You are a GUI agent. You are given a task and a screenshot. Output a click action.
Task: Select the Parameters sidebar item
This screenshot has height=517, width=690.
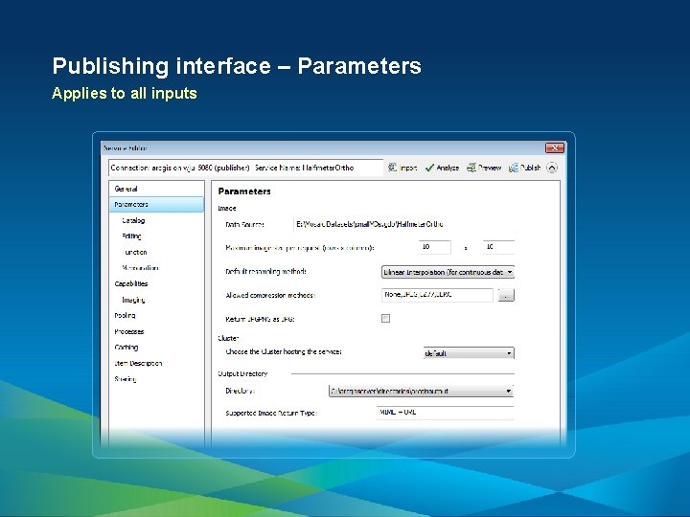tap(156, 205)
